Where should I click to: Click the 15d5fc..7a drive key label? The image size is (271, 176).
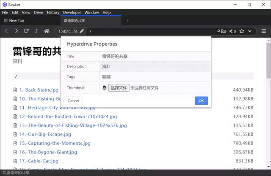click(68, 31)
